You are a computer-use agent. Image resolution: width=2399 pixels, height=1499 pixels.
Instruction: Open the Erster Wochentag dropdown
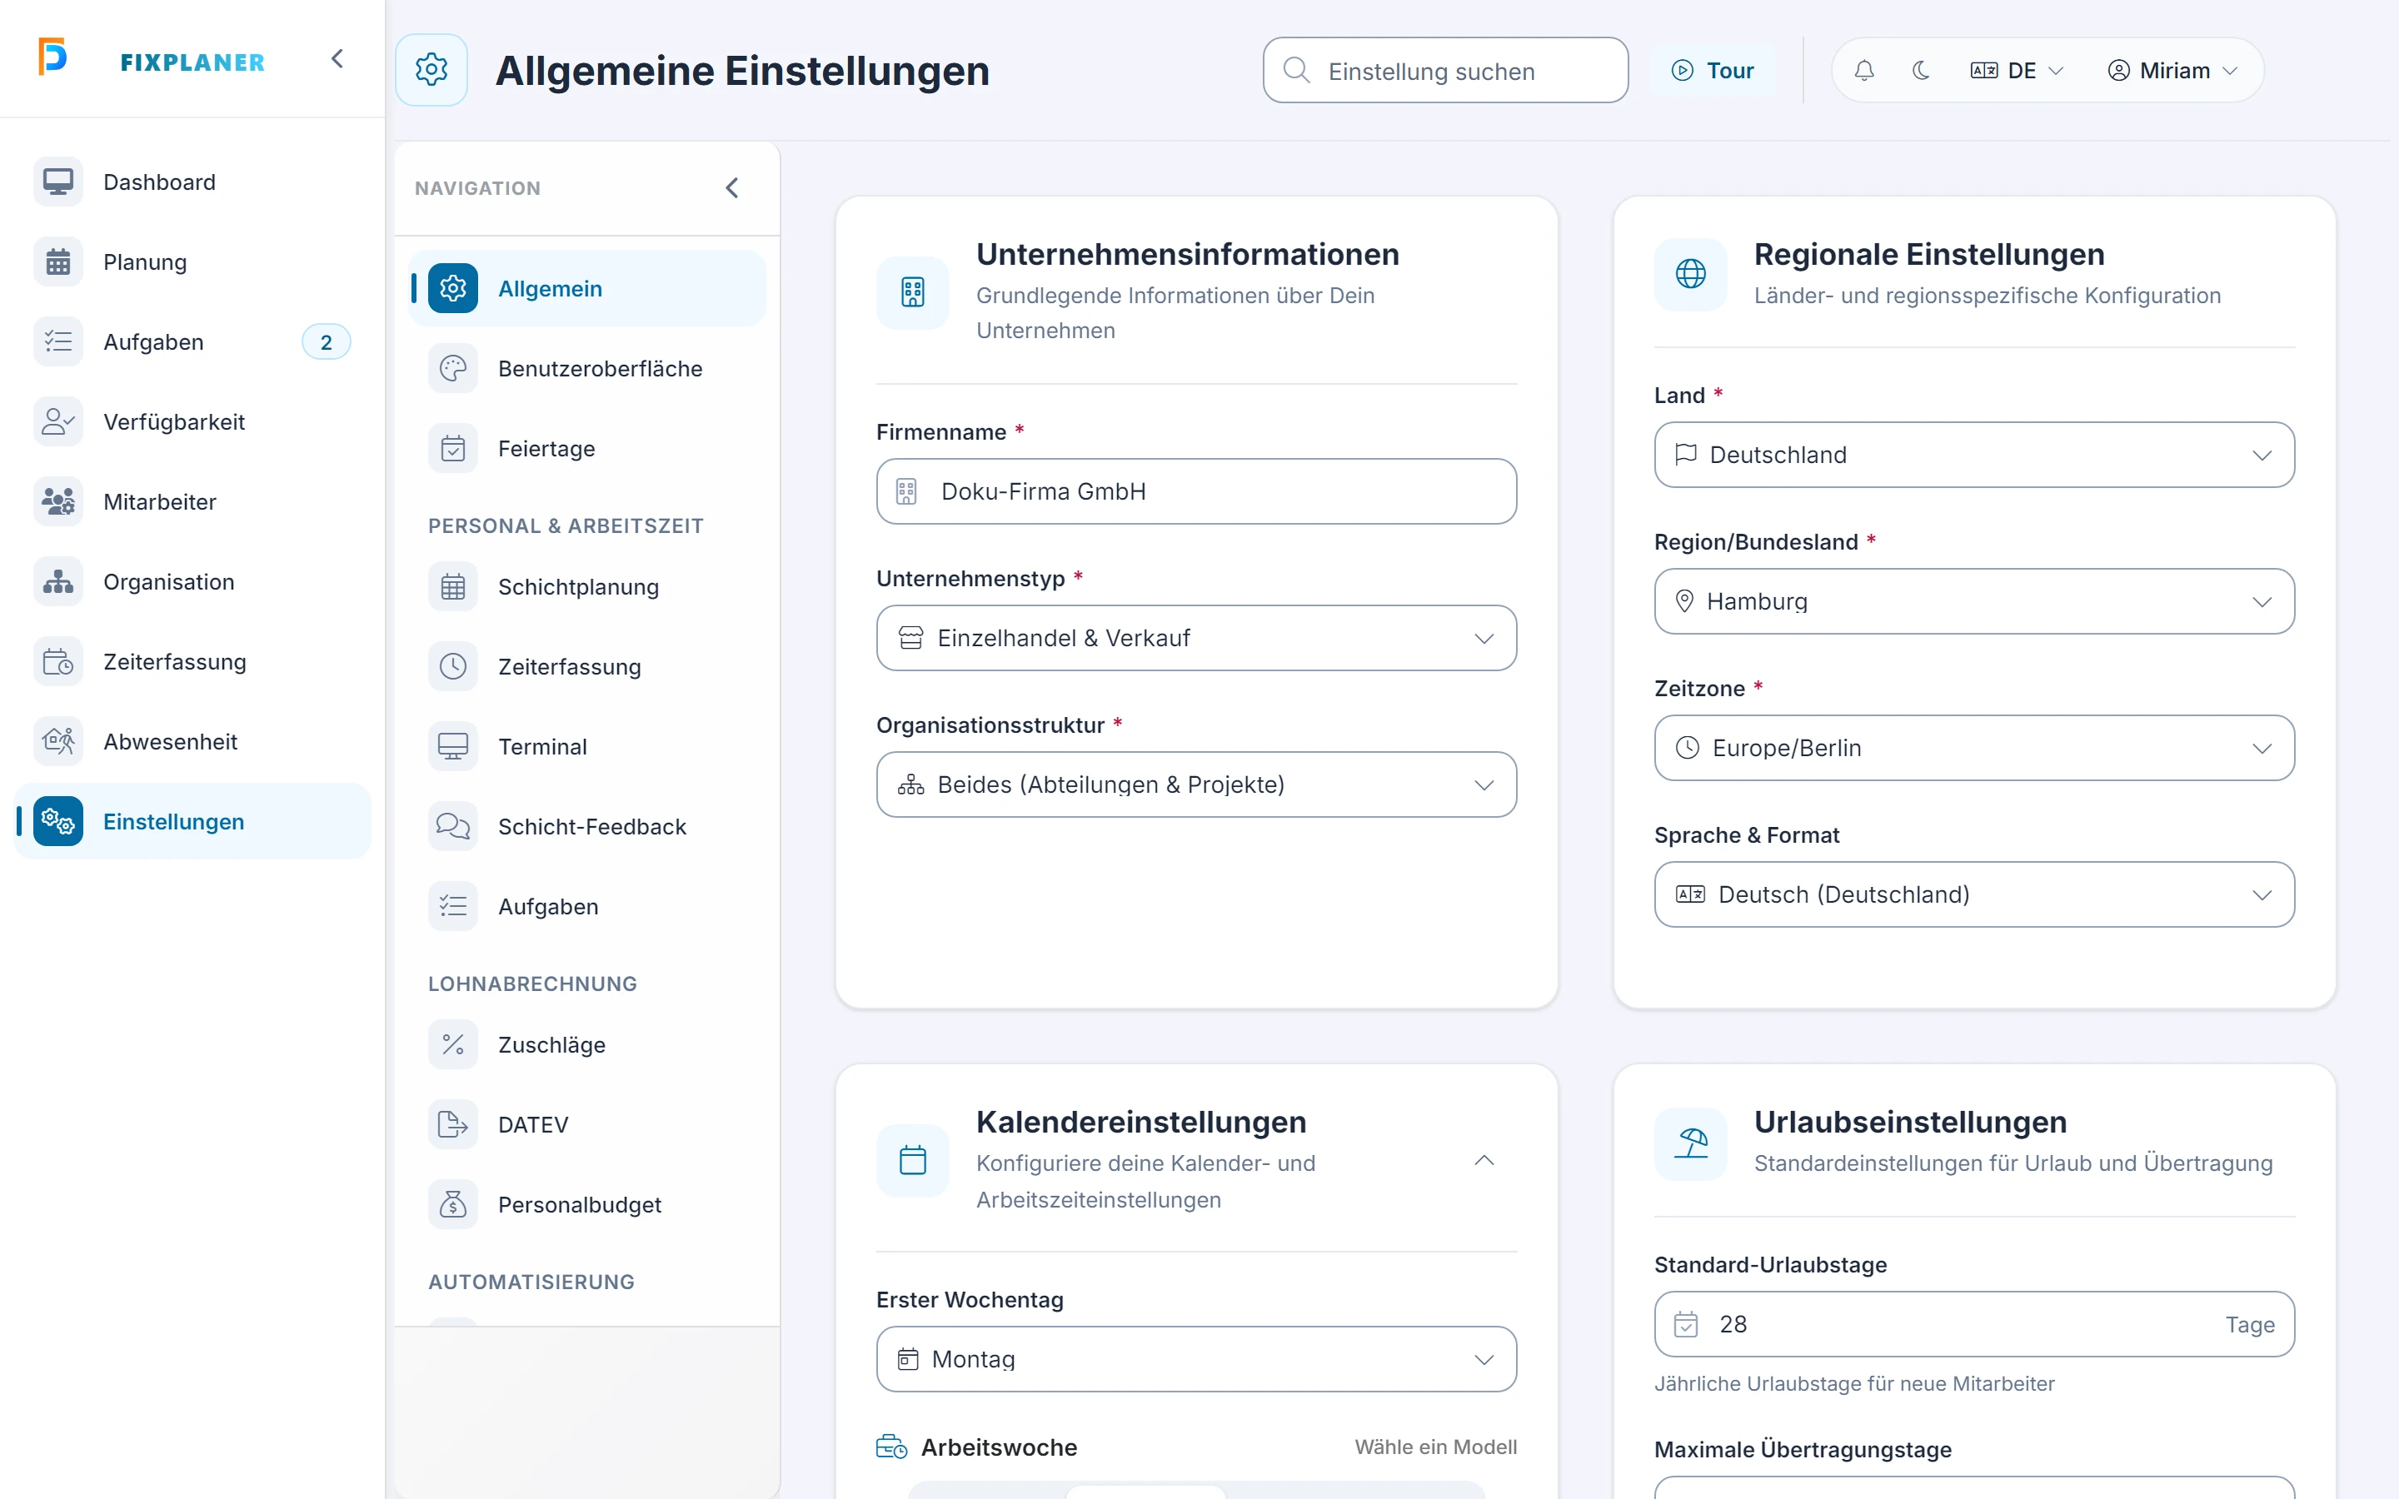tap(1195, 1358)
